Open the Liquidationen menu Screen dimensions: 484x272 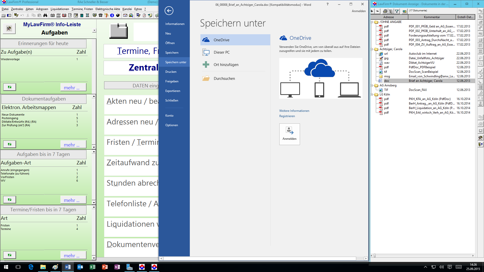pyautogui.click(x=60, y=9)
